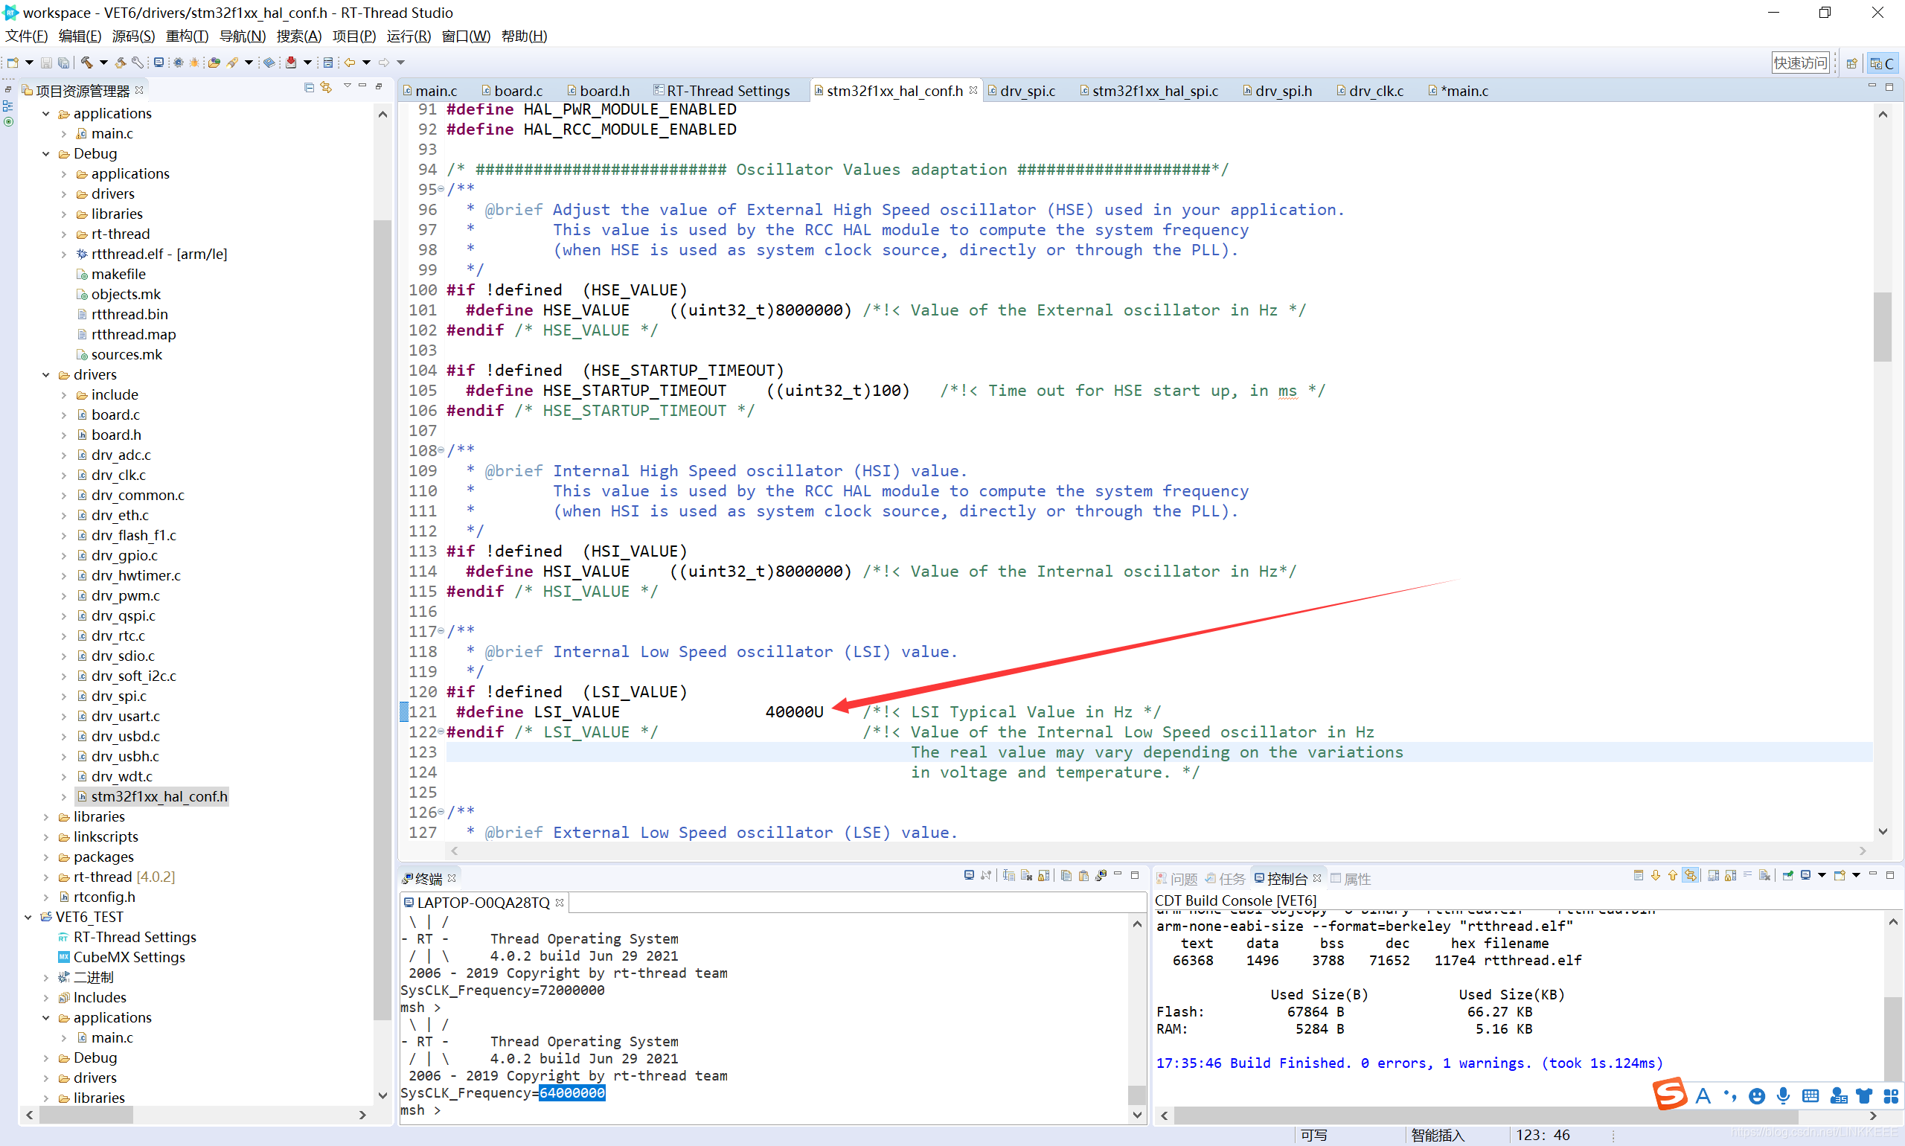The image size is (1905, 1146).
Task: Toggle the scroll lock in build console
Action: point(1730,875)
